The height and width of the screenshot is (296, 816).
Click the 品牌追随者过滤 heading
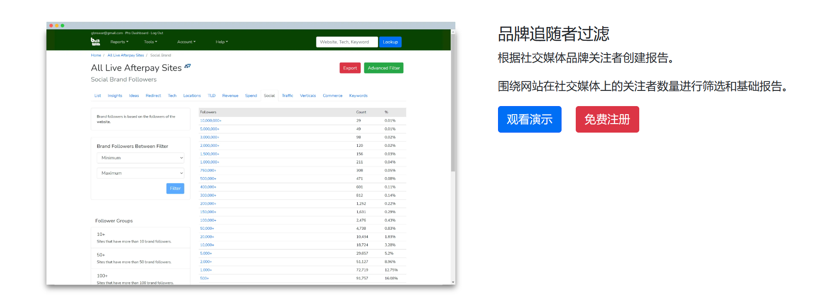(x=553, y=34)
